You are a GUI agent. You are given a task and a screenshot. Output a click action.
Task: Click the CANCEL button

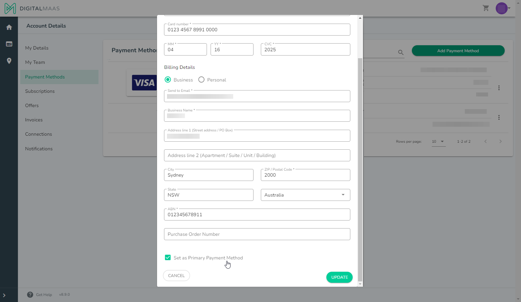coord(176,275)
